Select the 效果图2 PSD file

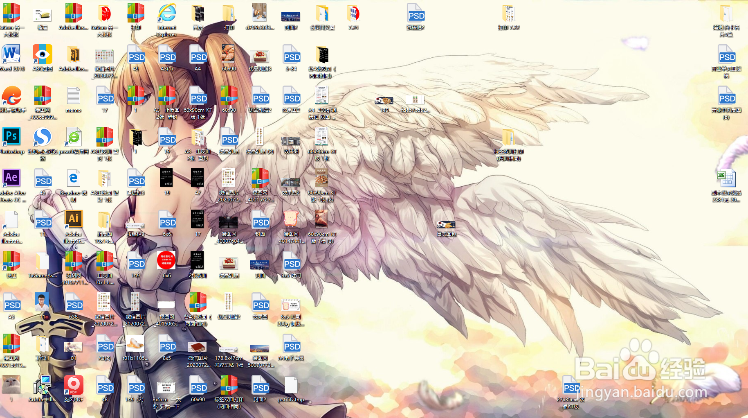[291, 99]
